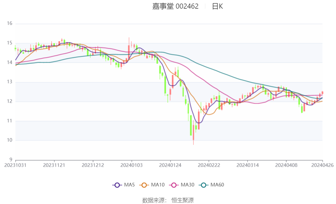Click the 9 value on the price axis

tap(11, 160)
